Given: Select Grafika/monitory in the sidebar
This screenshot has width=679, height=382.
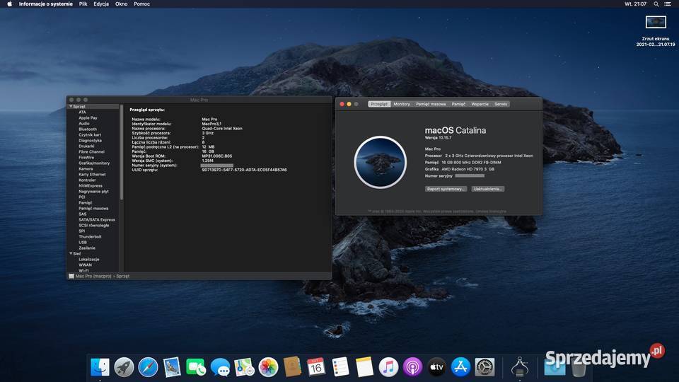Looking at the screenshot, I should click(x=94, y=163).
